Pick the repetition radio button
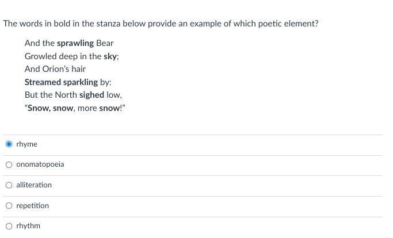This screenshot has width=393, height=238. (9, 206)
